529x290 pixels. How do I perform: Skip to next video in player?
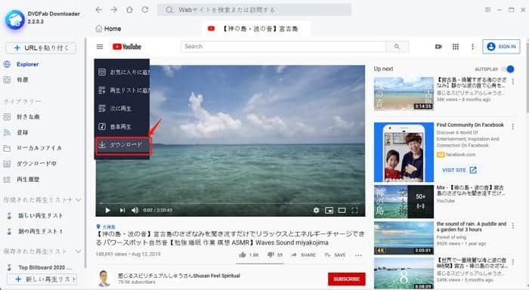click(122, 211)
